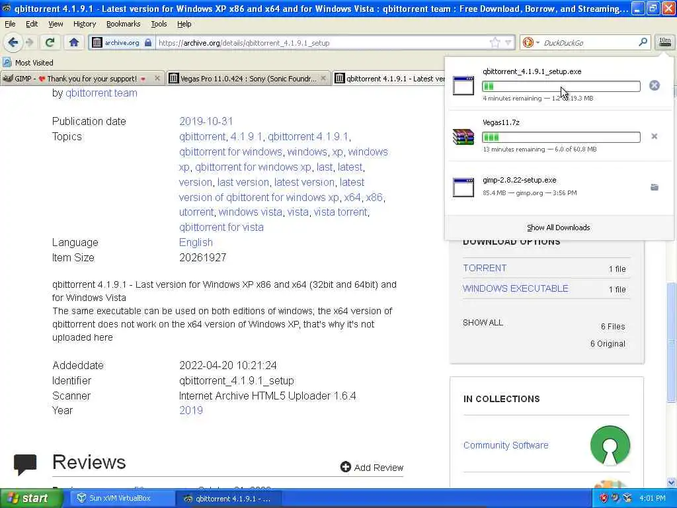The width and height of the screenshot is (677, 508).
Task: Open the Community Software collection link
Action: click(506, 445)
